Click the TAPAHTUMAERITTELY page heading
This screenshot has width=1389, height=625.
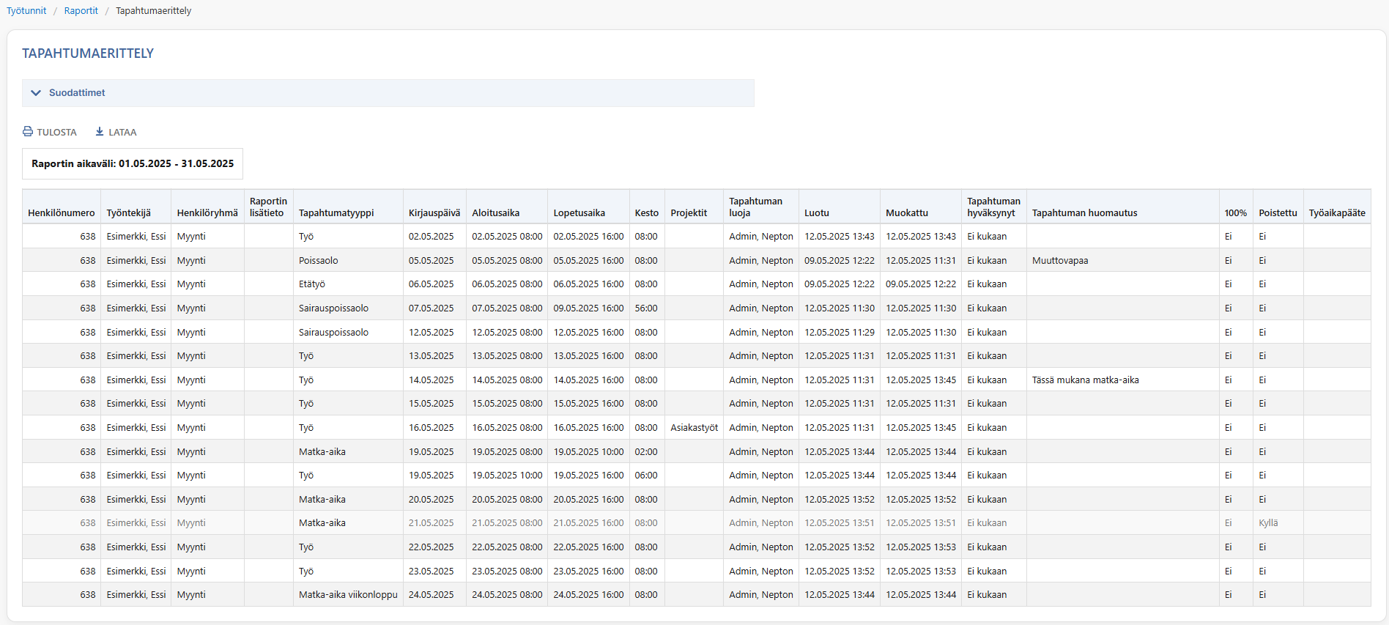[x=88, y=53]
